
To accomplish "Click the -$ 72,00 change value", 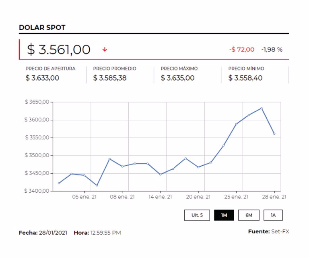I will (x=241, y=49).
